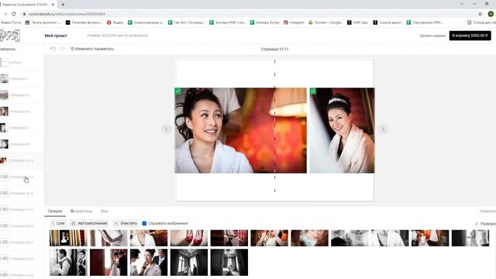Pick the orange flowers thumbnail

pos(430,238)
